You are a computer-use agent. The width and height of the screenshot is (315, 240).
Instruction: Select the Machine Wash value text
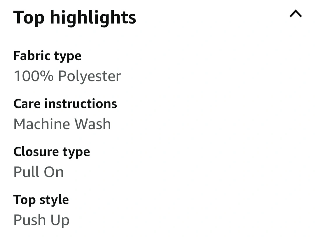click(62, 124)
